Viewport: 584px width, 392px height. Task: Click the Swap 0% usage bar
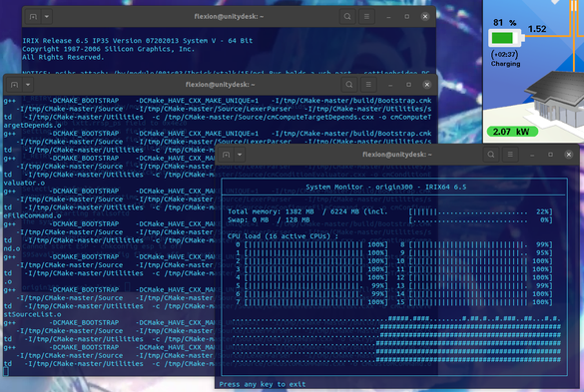pyautogui.click(x=481, y=219)
